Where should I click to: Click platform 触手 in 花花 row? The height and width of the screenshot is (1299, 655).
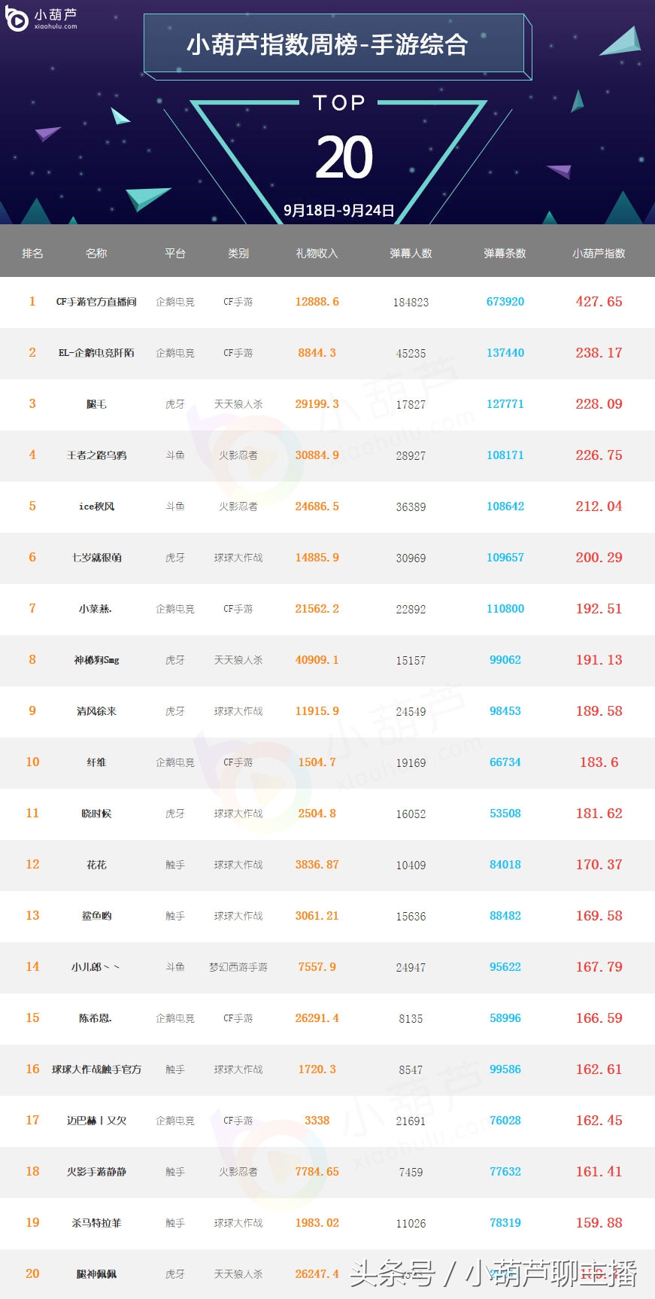(x=175, y=865)
